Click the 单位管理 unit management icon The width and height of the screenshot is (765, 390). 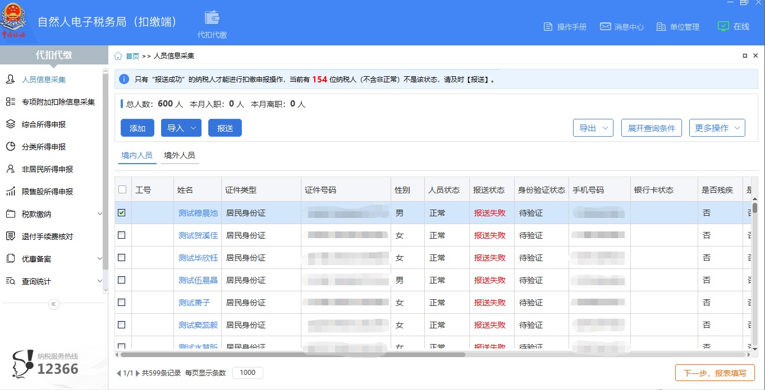661,26
